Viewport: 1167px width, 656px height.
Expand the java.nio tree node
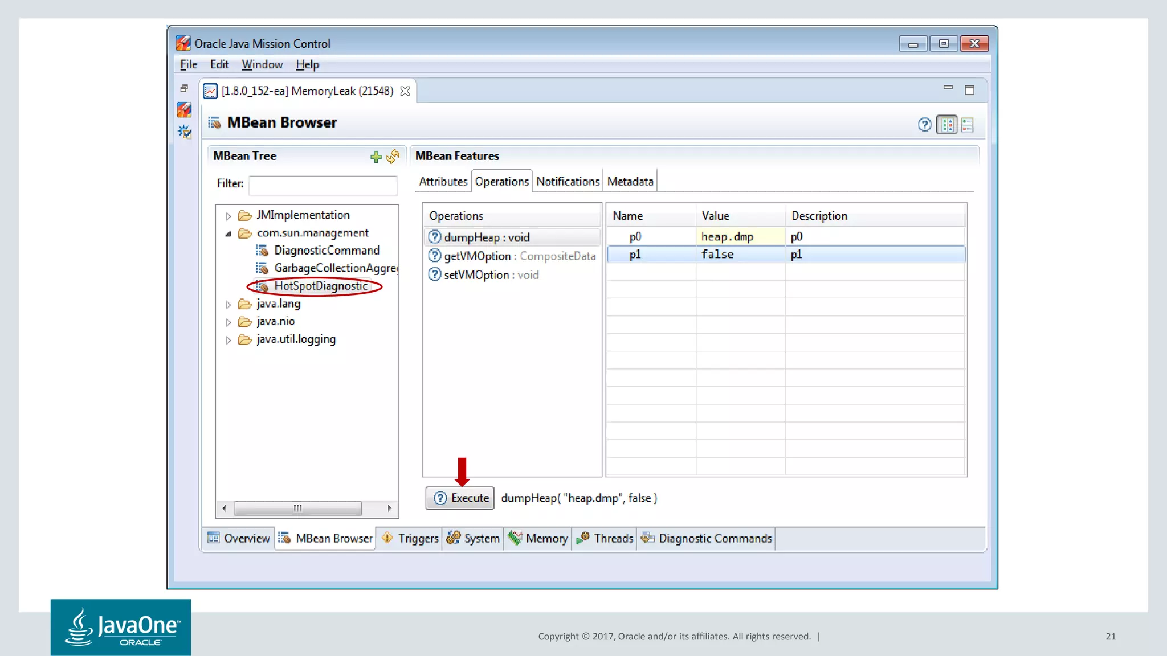click(x=228, y=322)
